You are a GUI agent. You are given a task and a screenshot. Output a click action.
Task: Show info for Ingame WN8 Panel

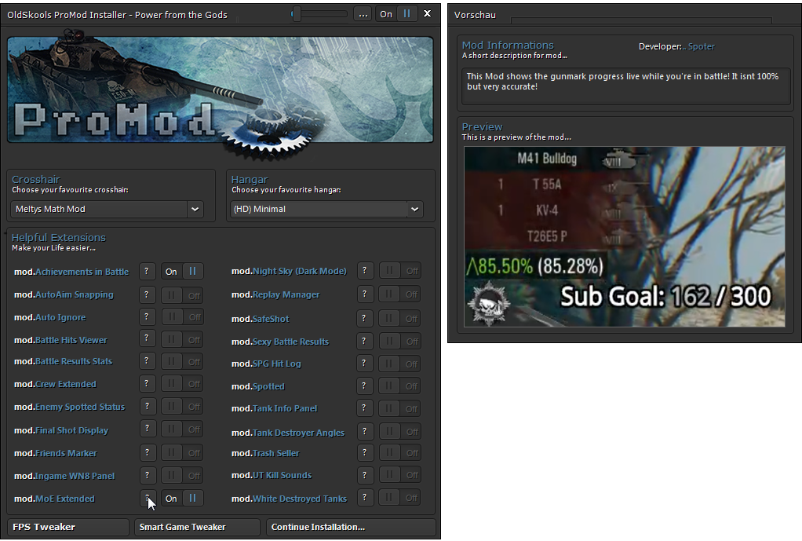(x=147, y=476)
